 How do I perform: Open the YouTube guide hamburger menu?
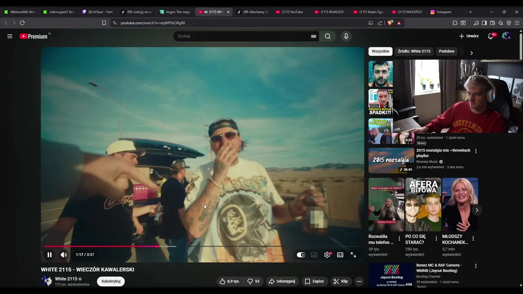point(10,36)
